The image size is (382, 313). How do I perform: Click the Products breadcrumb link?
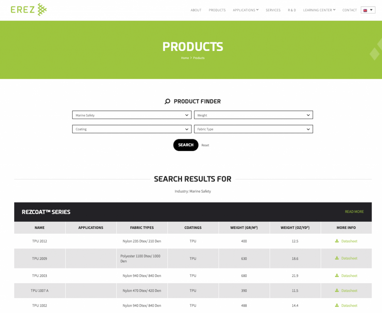pos(199,58)
